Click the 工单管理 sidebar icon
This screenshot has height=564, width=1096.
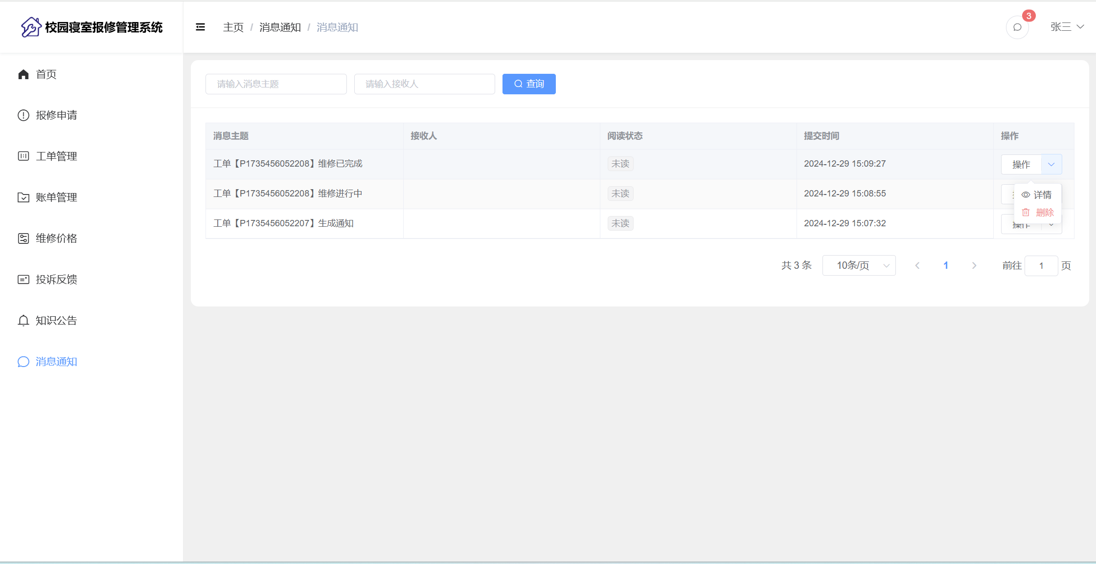pyautogui.click(x=23, y=156)
